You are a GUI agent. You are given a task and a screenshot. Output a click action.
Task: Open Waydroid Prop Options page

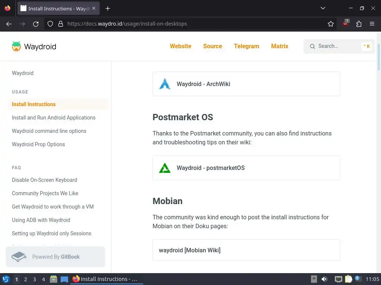pos(38,144)
